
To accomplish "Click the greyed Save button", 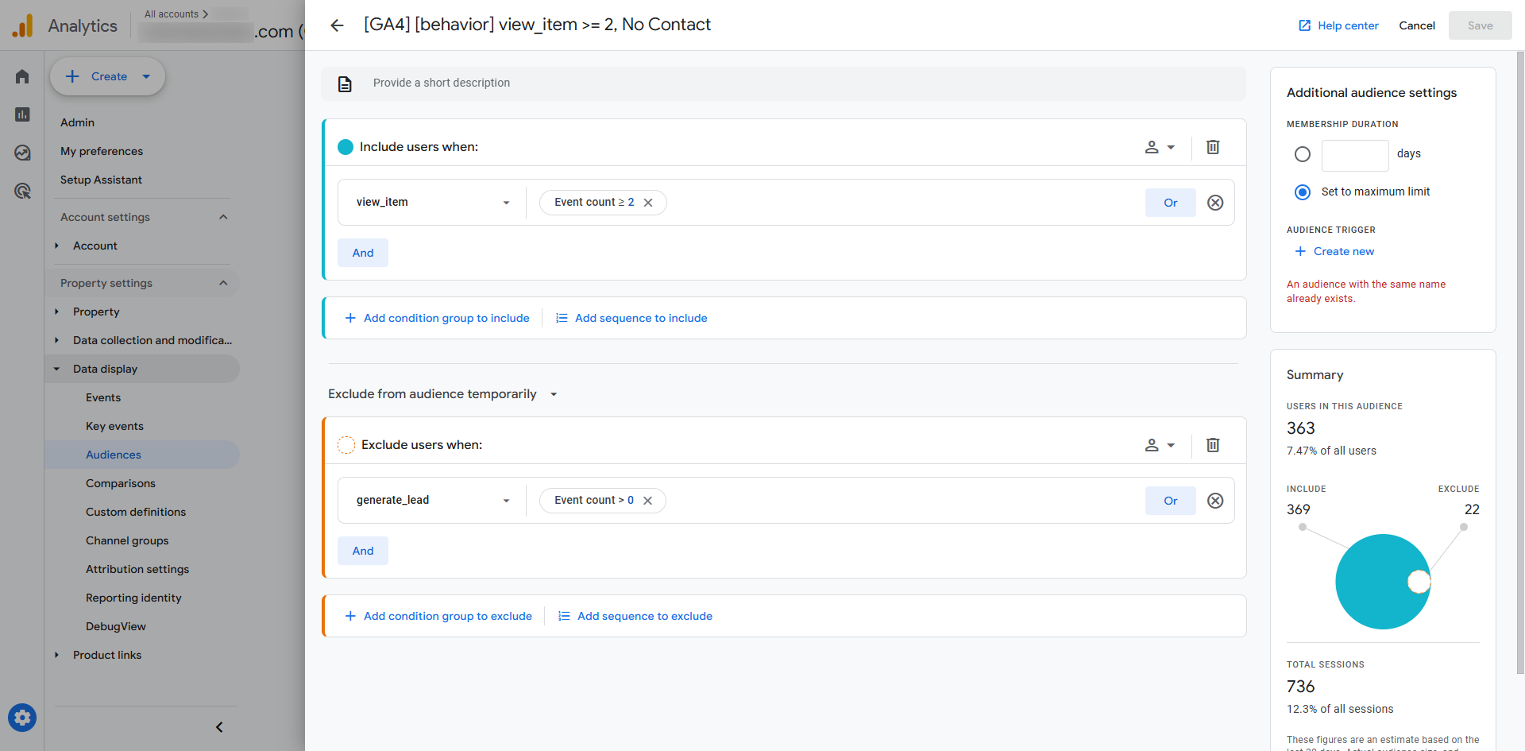I will click(1480, 25).
